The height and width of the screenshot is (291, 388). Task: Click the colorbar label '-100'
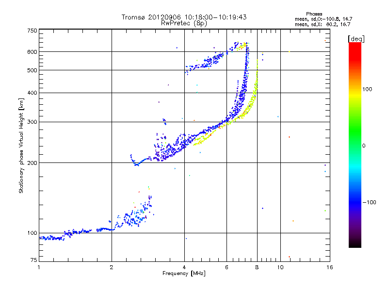(369, 202)
